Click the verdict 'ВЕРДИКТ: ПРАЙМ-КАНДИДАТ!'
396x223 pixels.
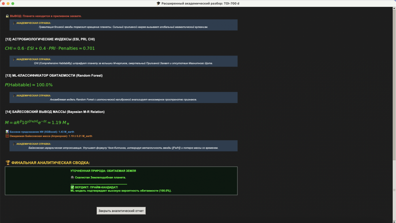96,187
